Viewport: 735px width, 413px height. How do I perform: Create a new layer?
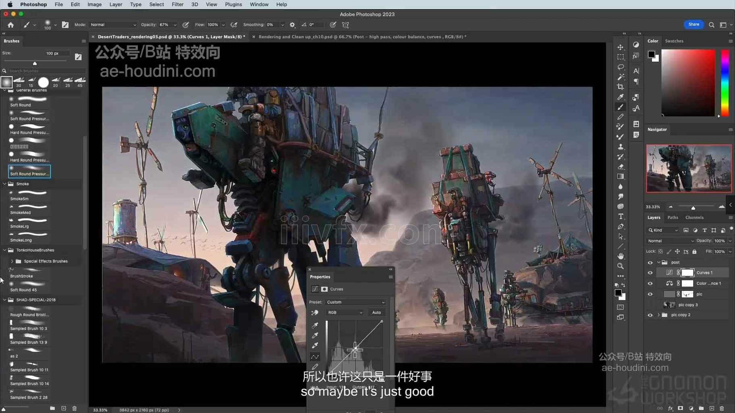712,408
